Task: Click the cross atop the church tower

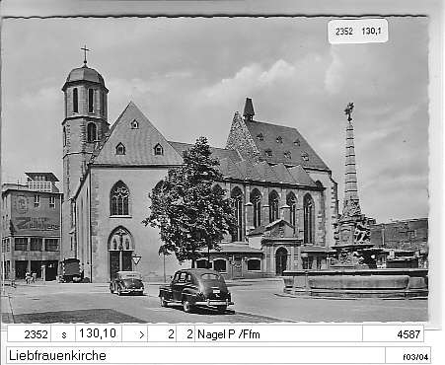Action: pyautogui.click(x=86, y=54)
